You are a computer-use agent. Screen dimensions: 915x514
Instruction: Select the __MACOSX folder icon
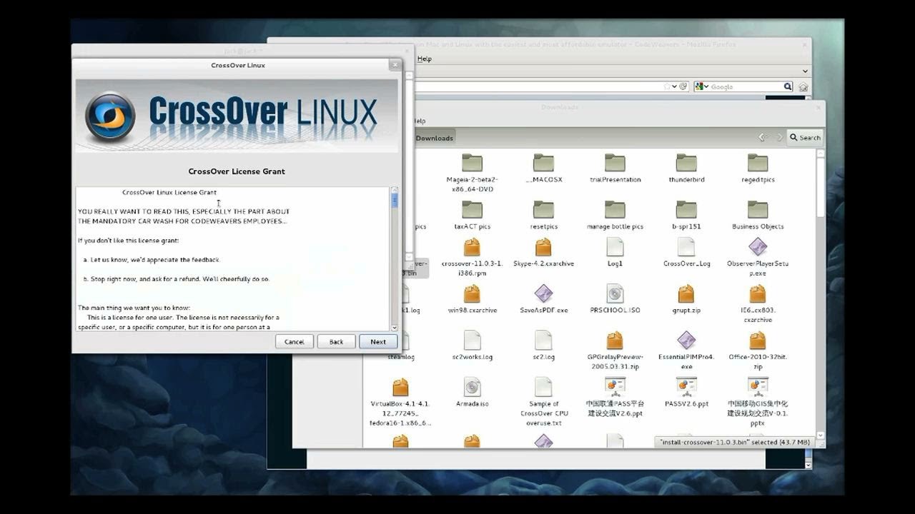point(543,163)
